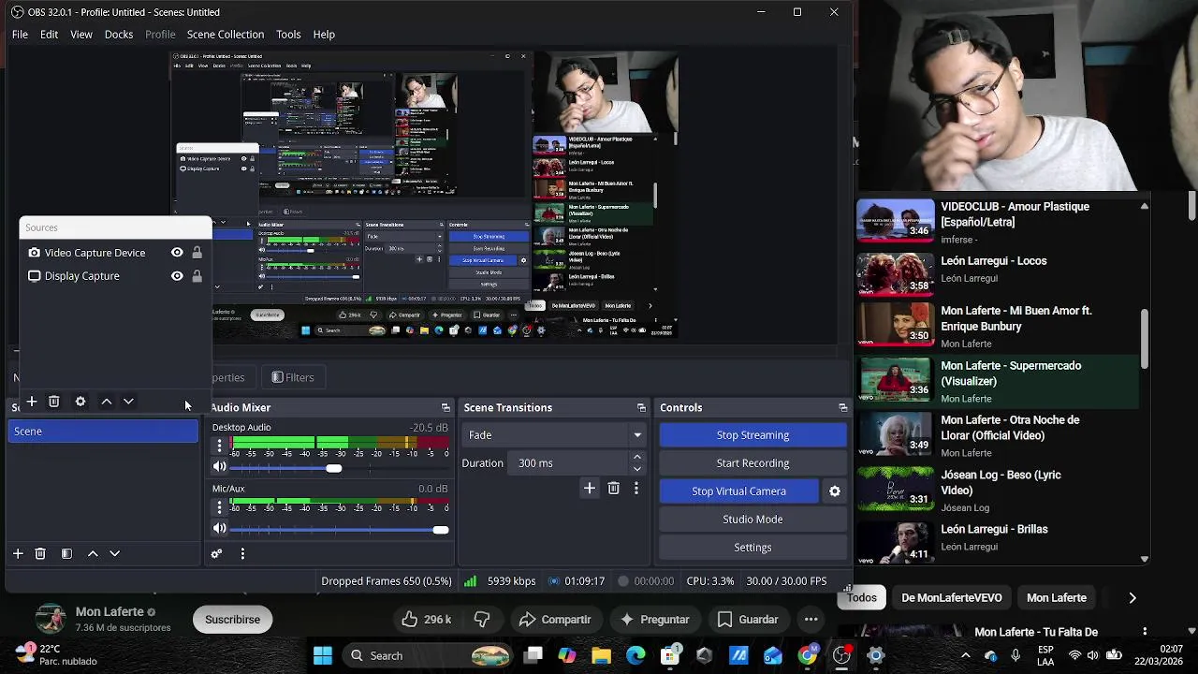Add a new scene with plus icon
This screenshot has height=674, width=1198.
tap(18, 553)
